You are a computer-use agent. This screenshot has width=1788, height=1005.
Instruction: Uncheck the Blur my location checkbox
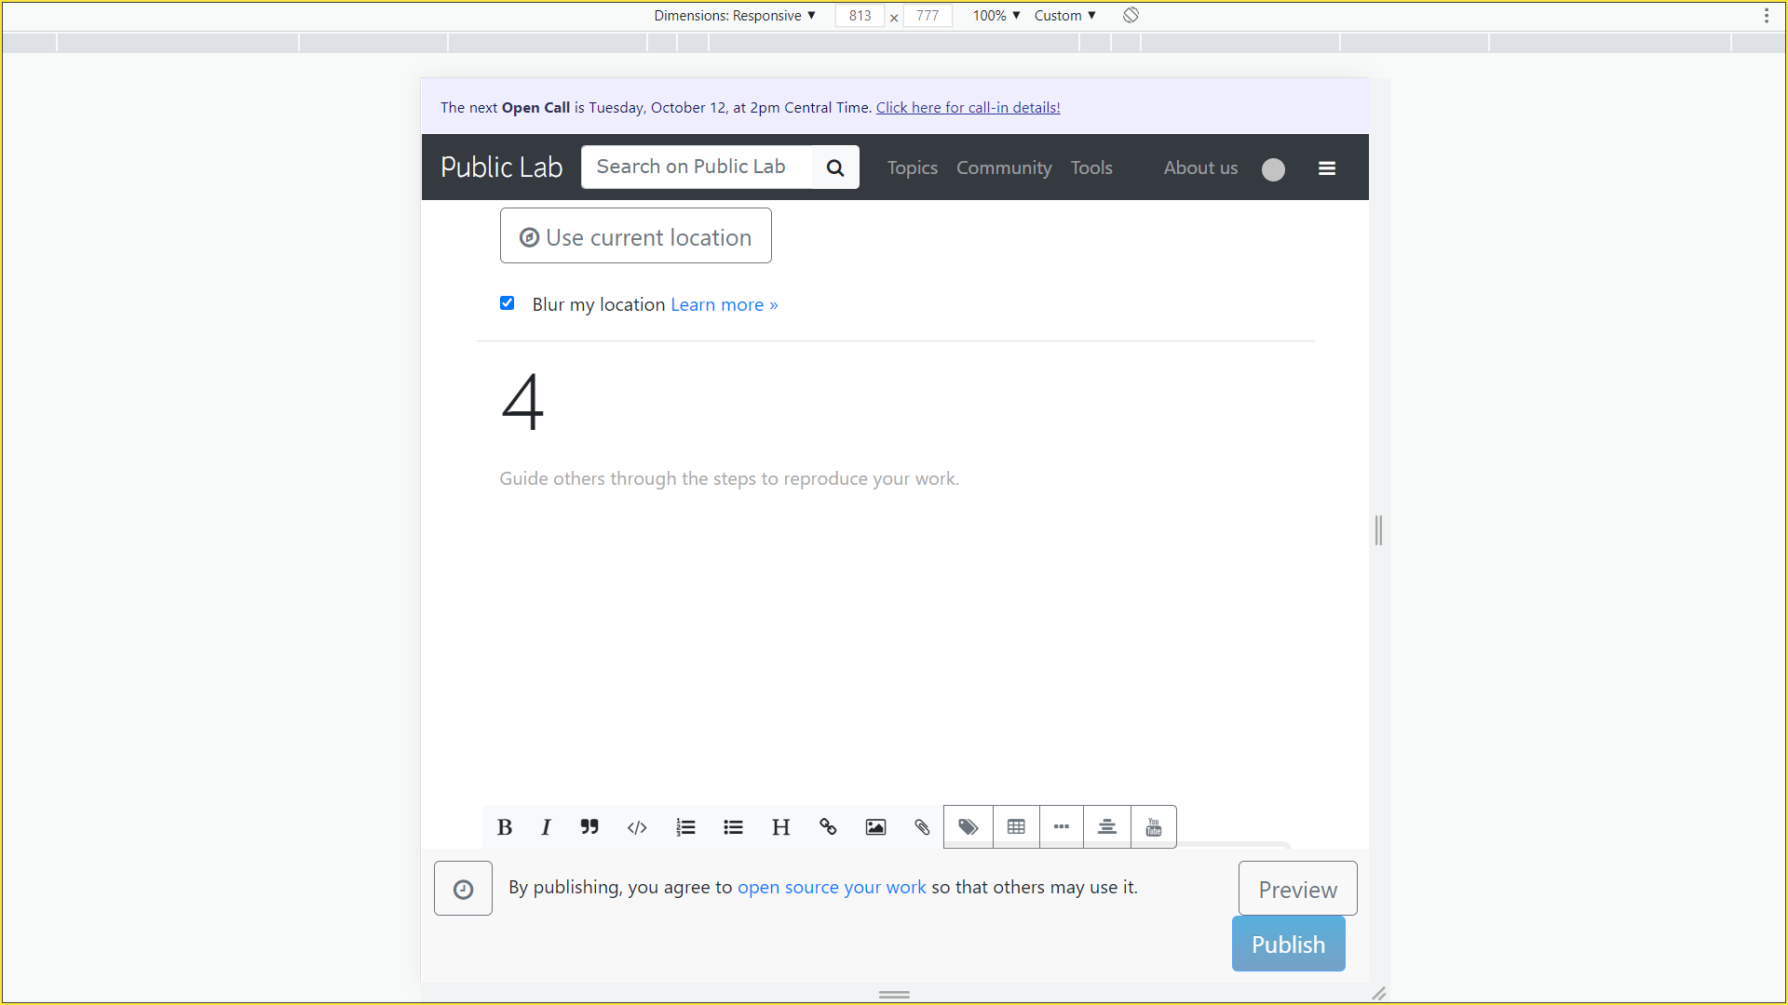[508, 302]
